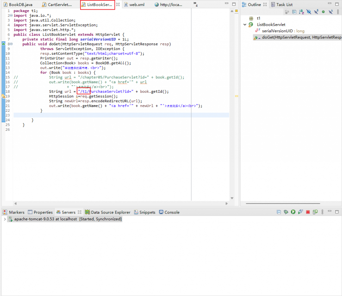
Task: Open Outline view menu
Action: pyautogui.click(x=338, y=12)
